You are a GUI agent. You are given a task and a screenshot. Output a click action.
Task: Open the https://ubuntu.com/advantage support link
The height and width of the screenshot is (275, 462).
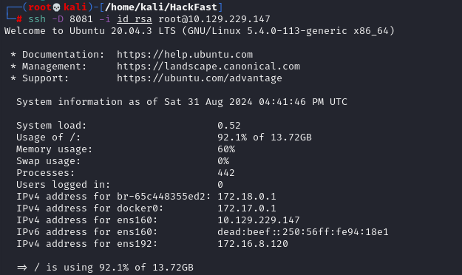click(200, 78)
